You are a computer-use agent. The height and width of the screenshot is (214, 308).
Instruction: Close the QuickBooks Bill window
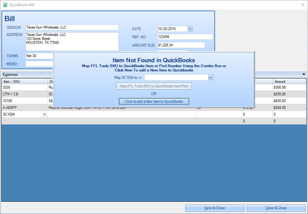pos(303,5)
